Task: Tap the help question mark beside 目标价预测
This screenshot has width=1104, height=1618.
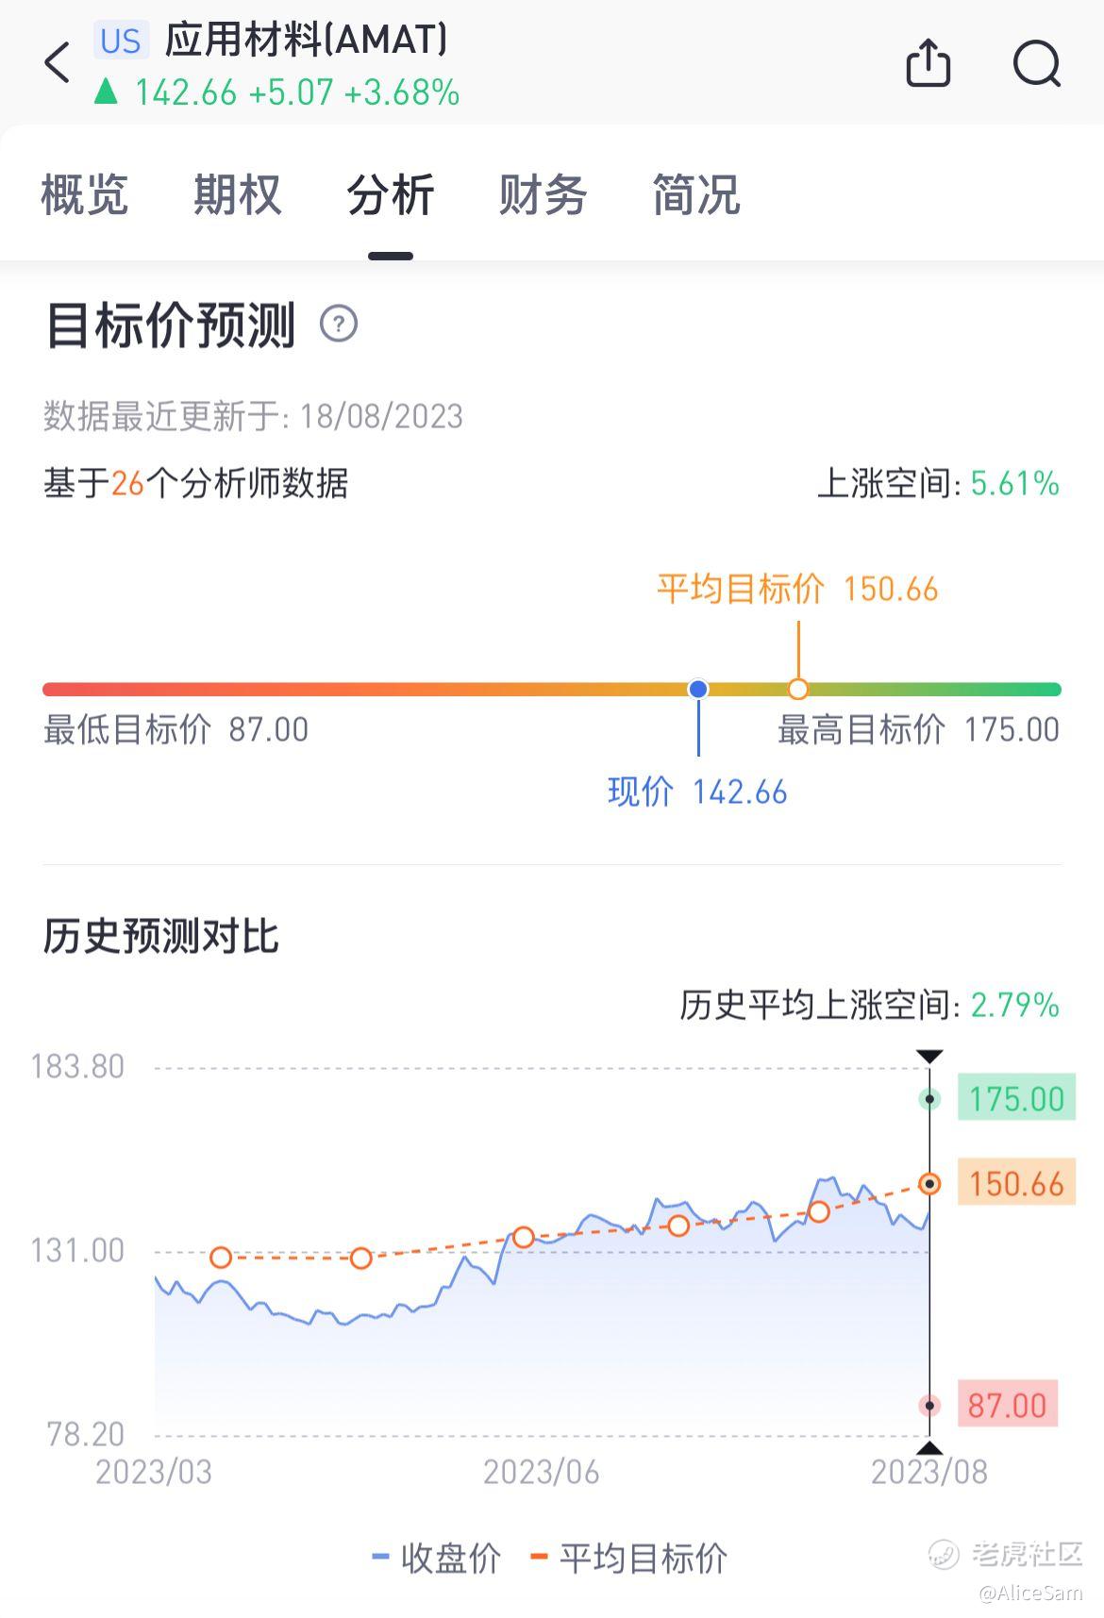Action: [x=339, y=325]
